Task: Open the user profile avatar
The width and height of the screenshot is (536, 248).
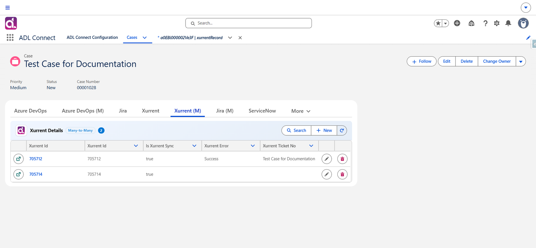Action: click(x=523, y=23)
